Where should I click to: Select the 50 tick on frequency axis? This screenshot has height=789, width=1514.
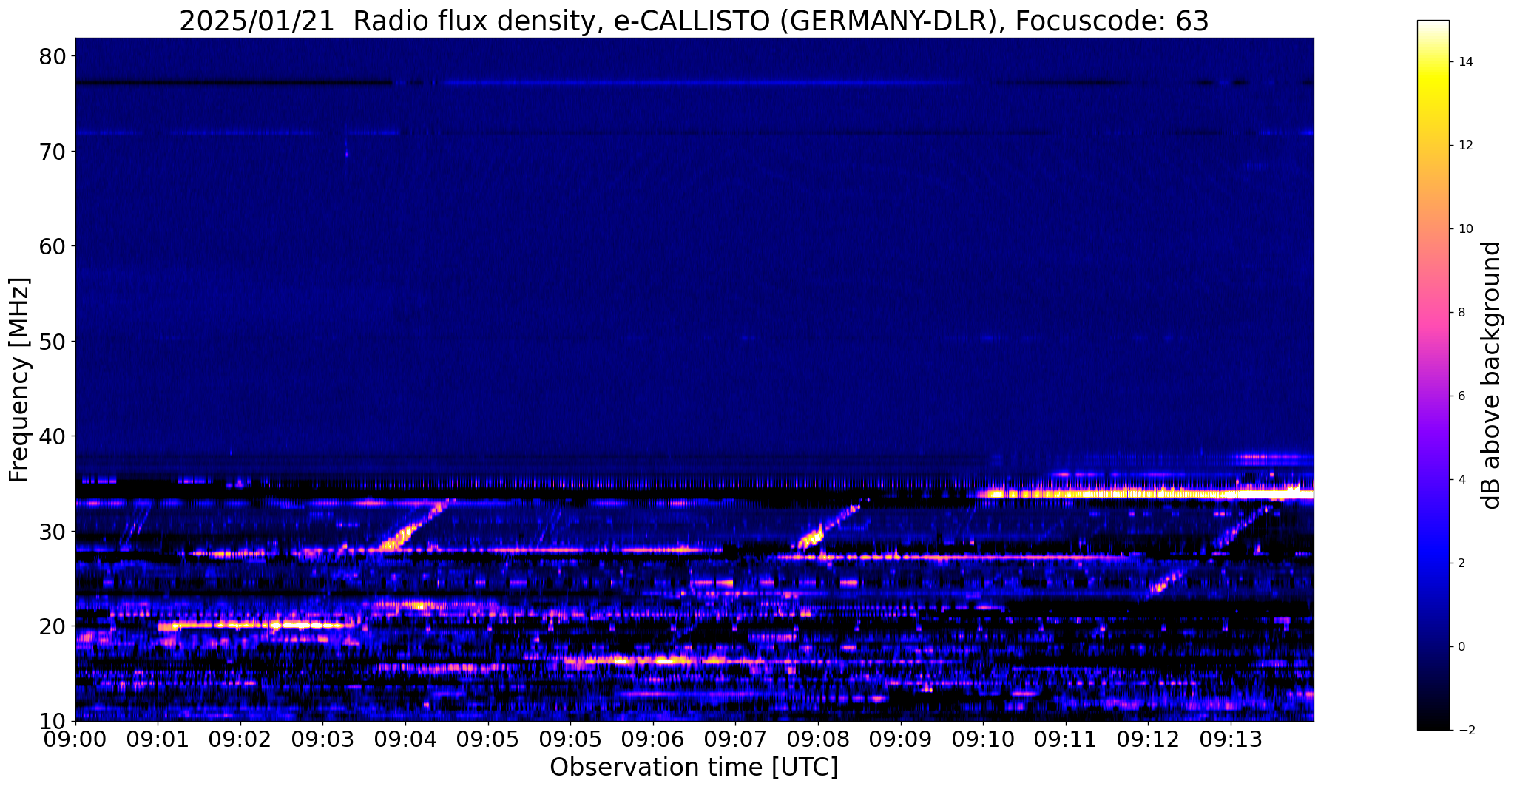coord(52,342)
